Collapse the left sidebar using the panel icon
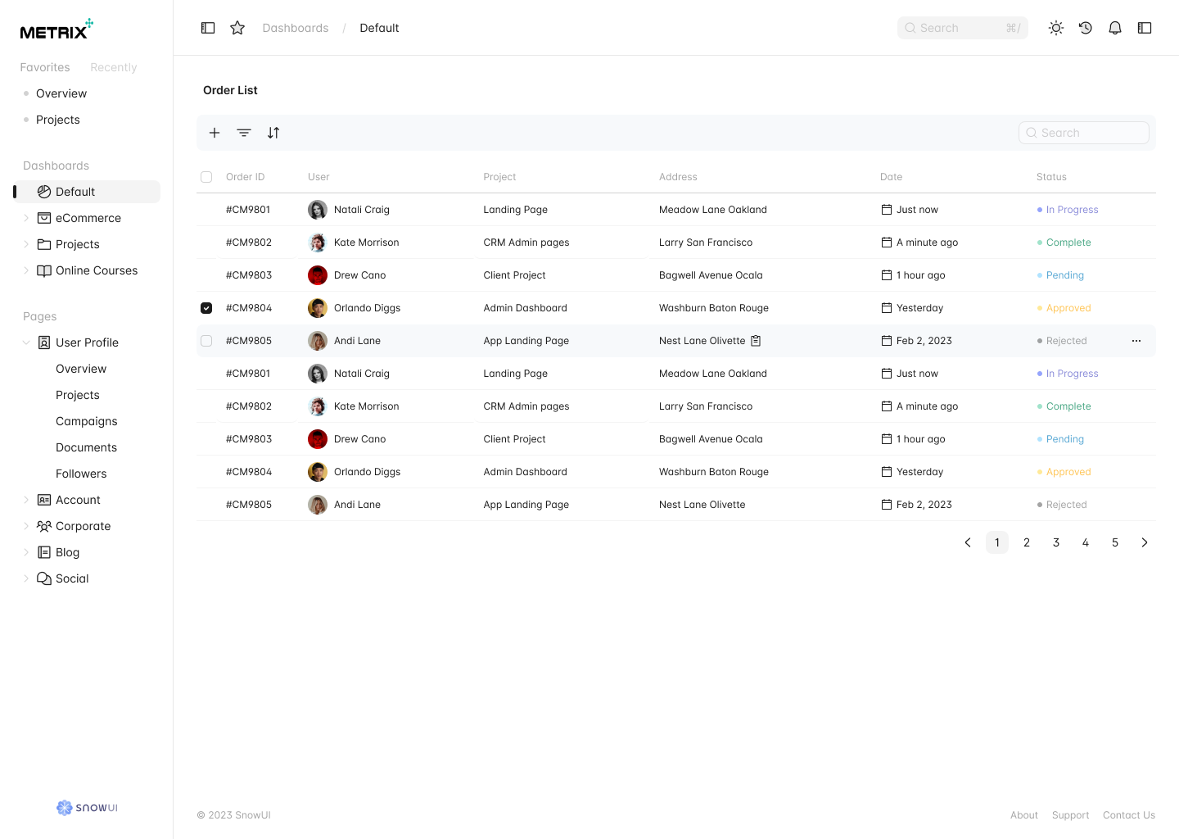Screen dimensions: 1179x839 207,27
